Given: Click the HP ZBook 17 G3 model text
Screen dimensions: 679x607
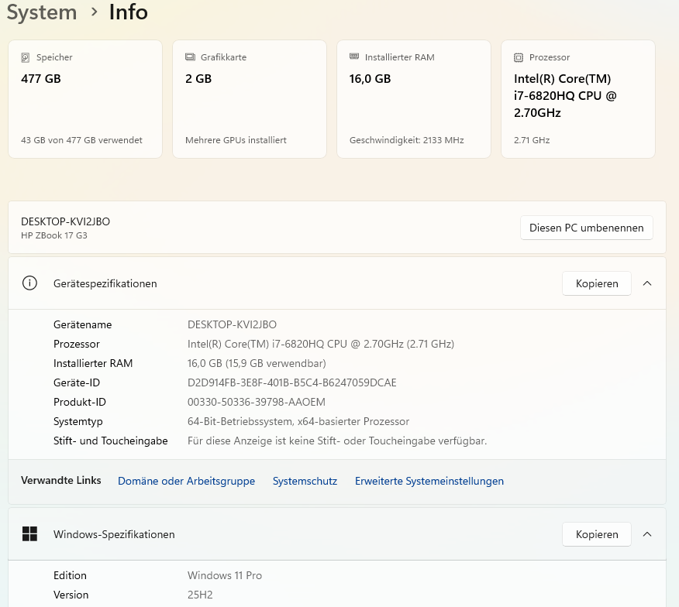Looking at the screenshot, I should click(x=54, y=235).
